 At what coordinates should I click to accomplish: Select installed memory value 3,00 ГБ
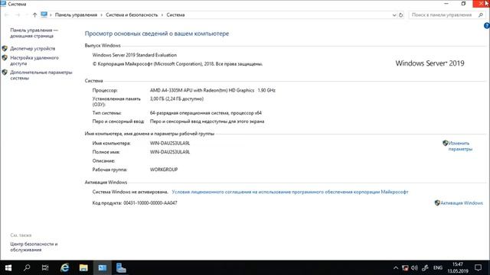pos(177,99)
